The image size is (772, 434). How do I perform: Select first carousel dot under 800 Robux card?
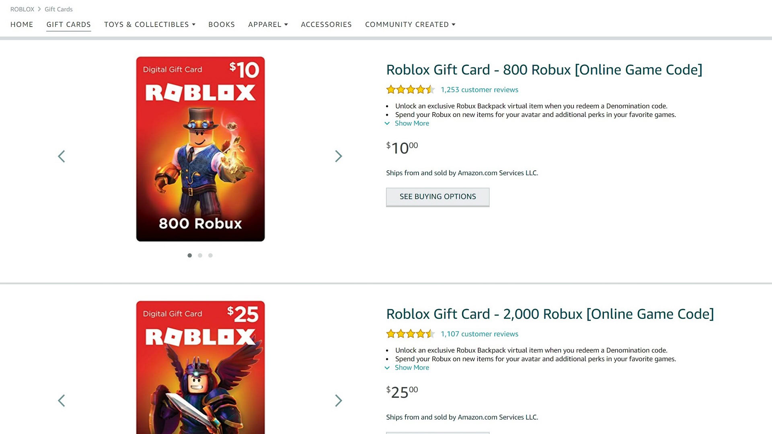[x=190, y=256]
